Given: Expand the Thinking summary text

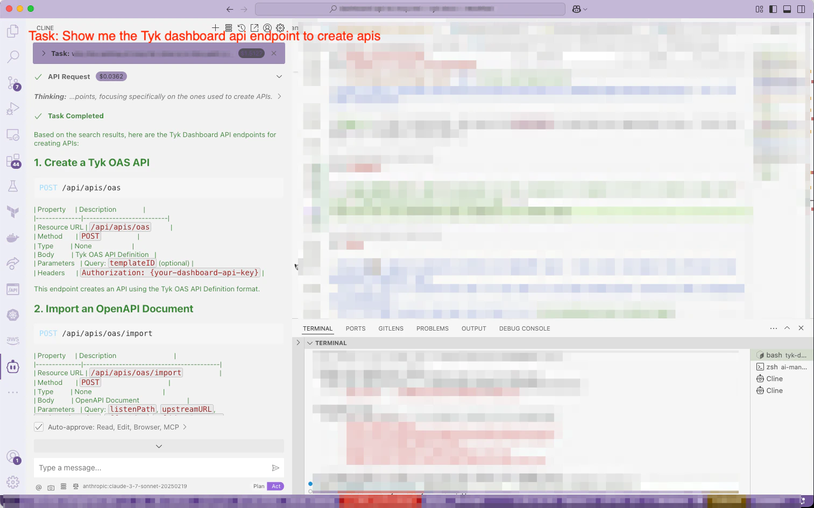Looking at the screenshot, I should click(x=279, y=96).
